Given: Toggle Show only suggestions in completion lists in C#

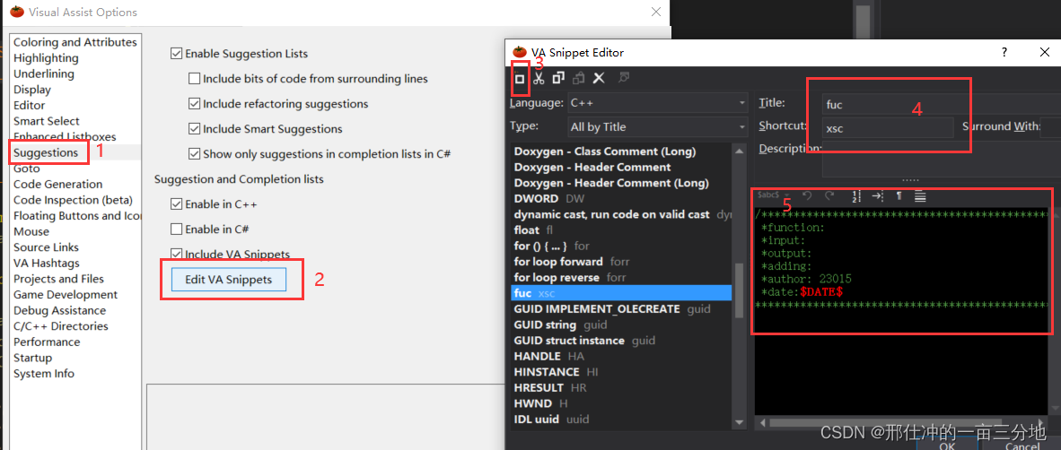Looking at the screenshot, I should pyautogui.click(x=194, y=153).
